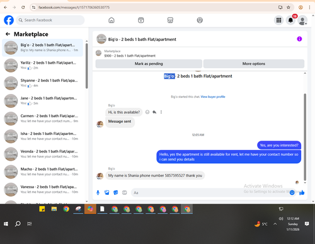
Task: Open the View buyer profile link
Action: (x=213, y=96)
